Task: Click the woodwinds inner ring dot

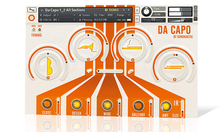Action: point(132,35)
